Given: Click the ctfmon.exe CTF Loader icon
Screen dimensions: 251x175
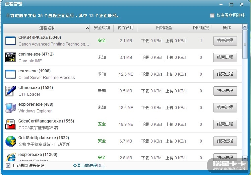Looking at the screenshot, I should click(x=11, y=91).
